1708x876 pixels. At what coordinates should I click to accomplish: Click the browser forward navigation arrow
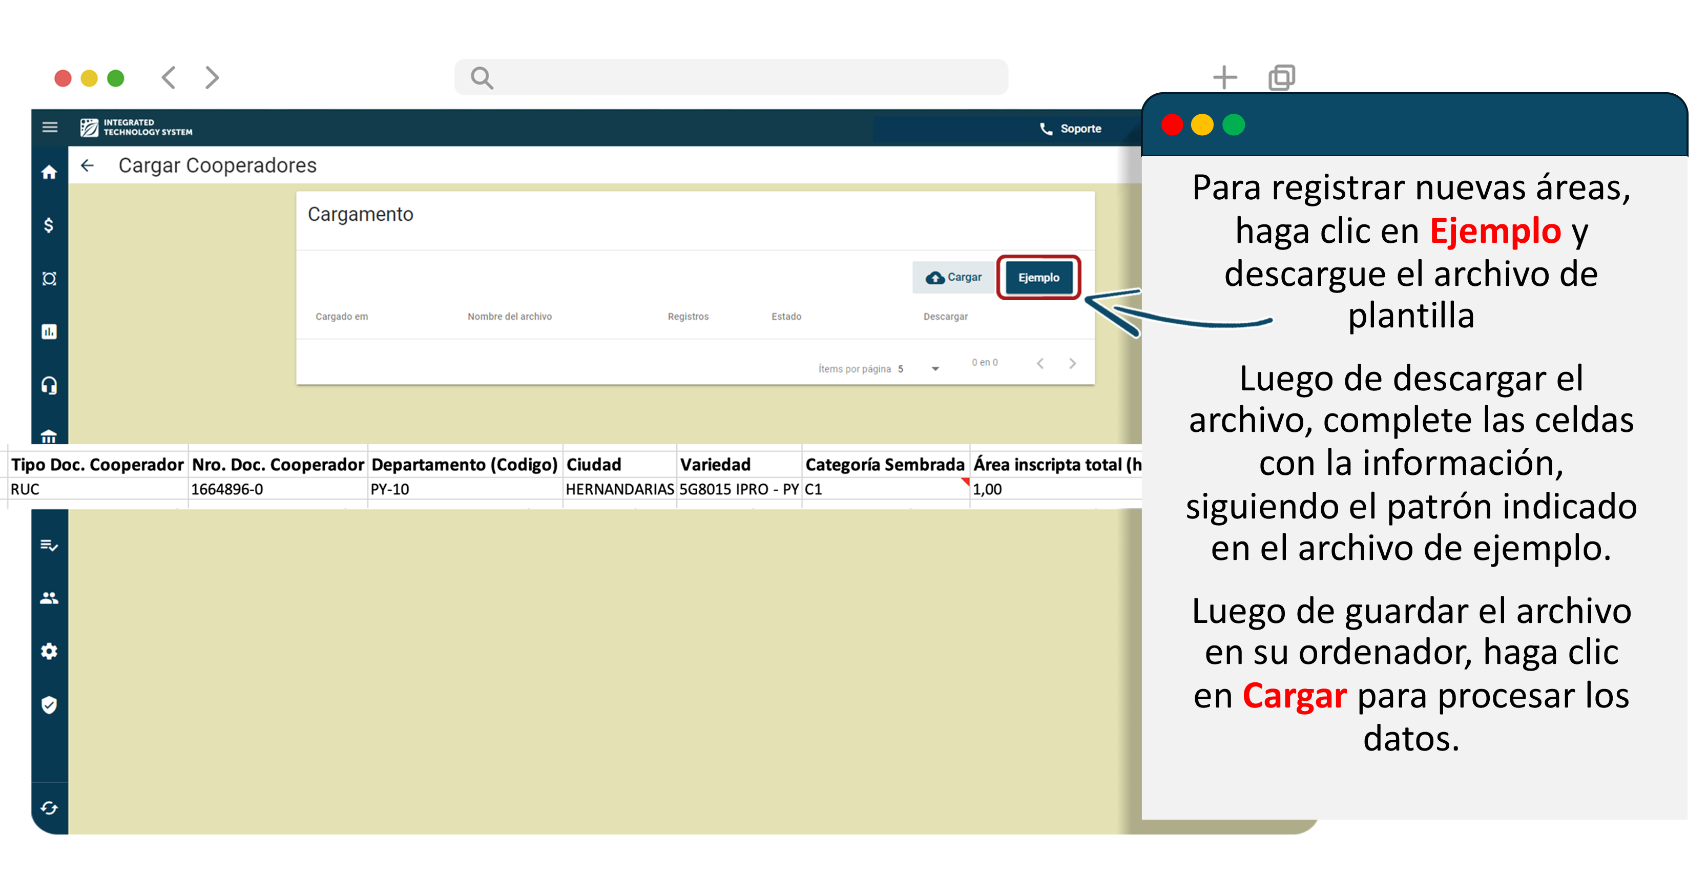click(x=212, y=77)
